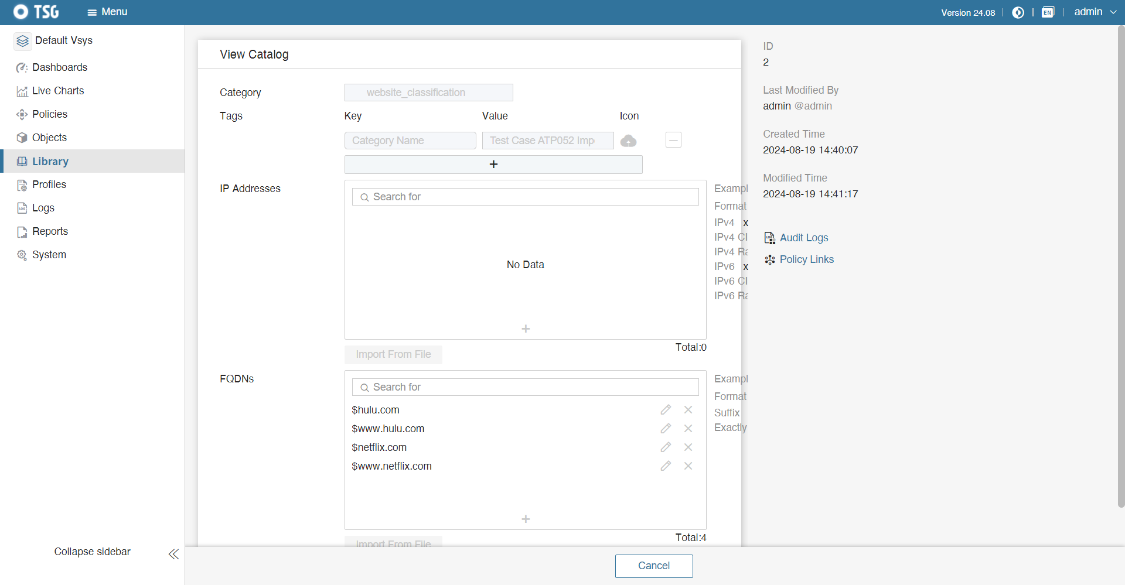This screenshot has height=585, width=1125.
Task: Remove the tag row with minus button
Action: pyautogui.click(x=673, y=141)
